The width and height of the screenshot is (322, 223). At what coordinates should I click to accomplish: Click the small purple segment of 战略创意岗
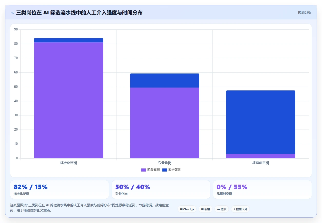coord(260,156)
